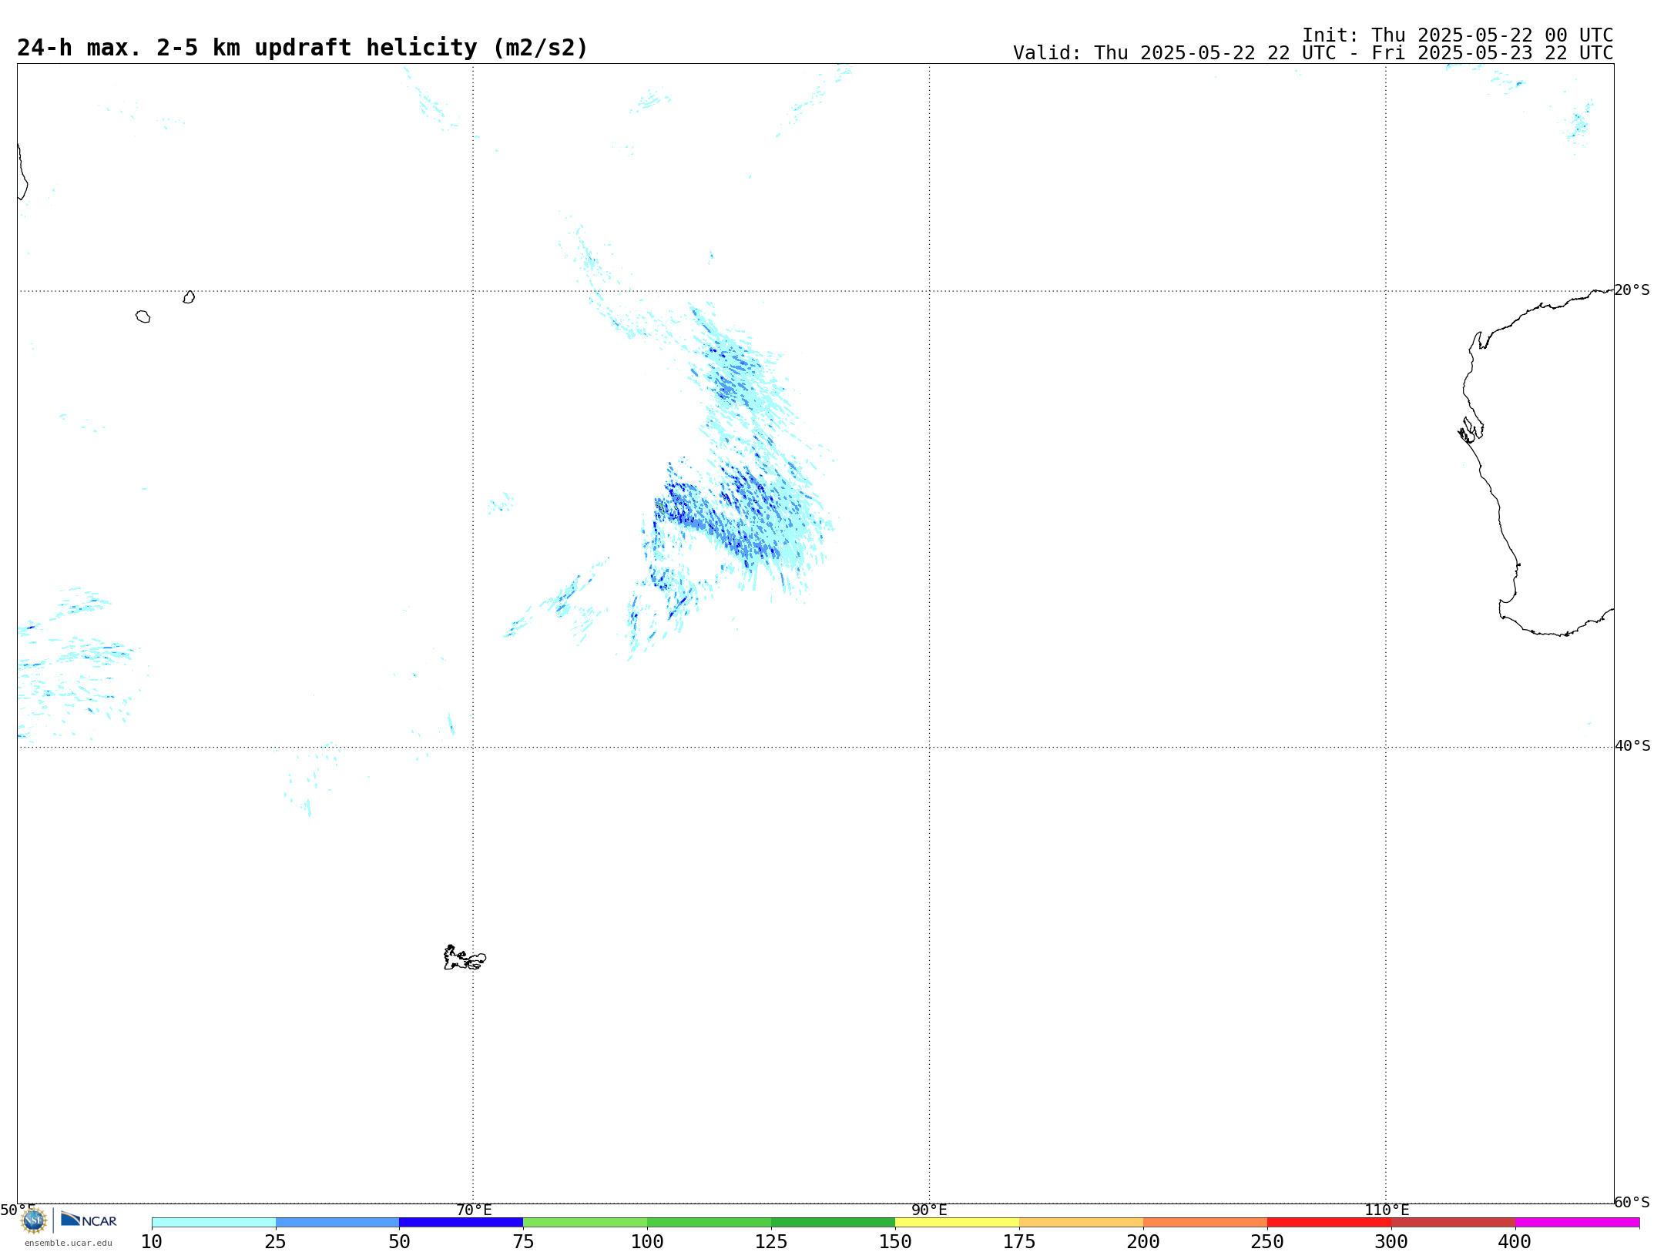Open the ensemble.ucar.edu text link
The width and height of the screenshot is (1664, 1252).
69,1243
